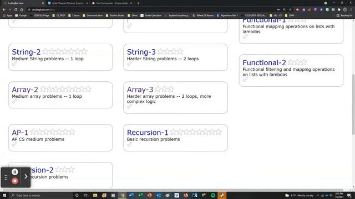
Task: Open the DMV bookmark folder
Action: [290, 15]
